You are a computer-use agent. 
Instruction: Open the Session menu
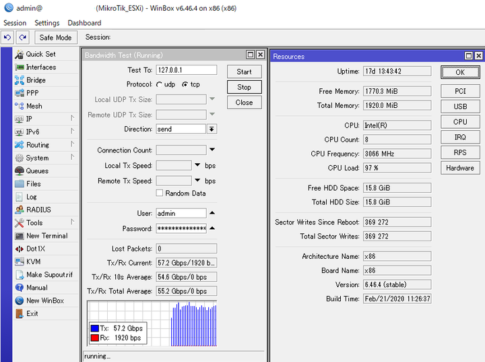click(15, 23)
